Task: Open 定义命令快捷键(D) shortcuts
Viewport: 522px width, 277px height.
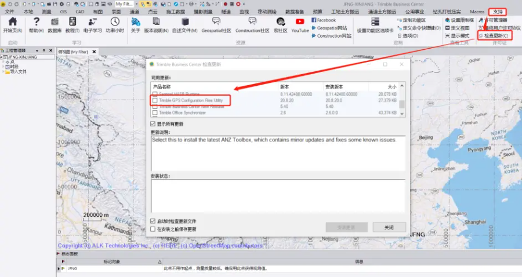Action: [x=419, y=28]
